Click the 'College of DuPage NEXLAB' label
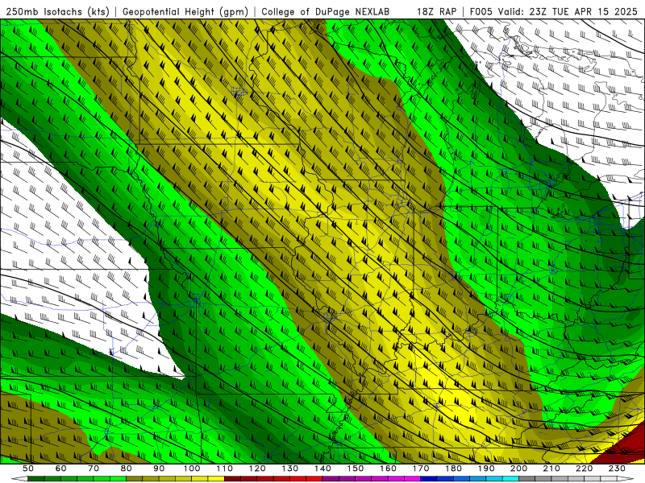 326,12
